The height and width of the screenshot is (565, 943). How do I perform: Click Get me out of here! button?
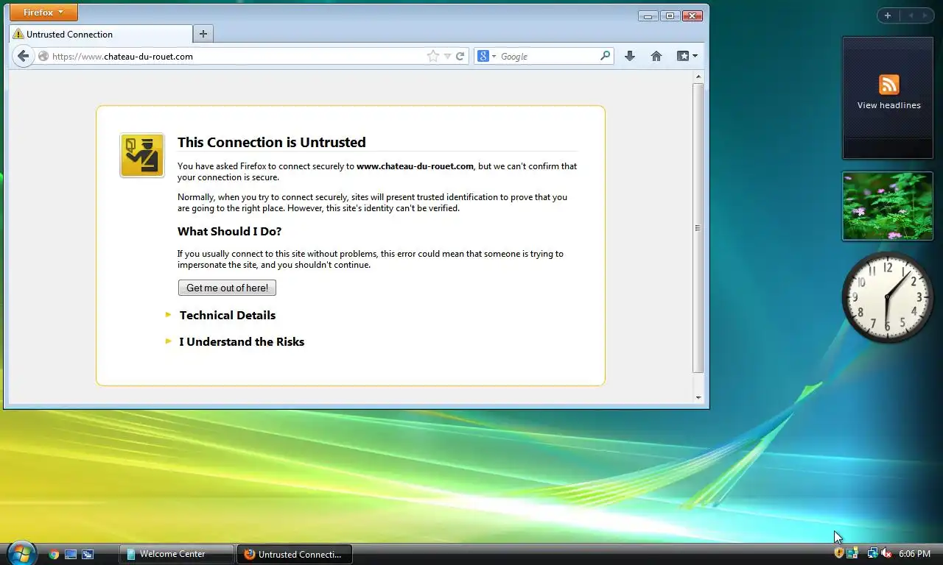(227, 288)
